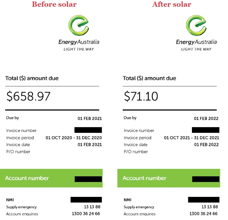Viewport: 228px width, 220px height.
Task: Click the P/O number label on right bill
Action: (136, 152)
